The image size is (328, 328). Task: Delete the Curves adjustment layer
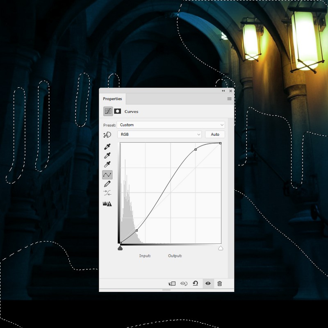coord(220,283)
